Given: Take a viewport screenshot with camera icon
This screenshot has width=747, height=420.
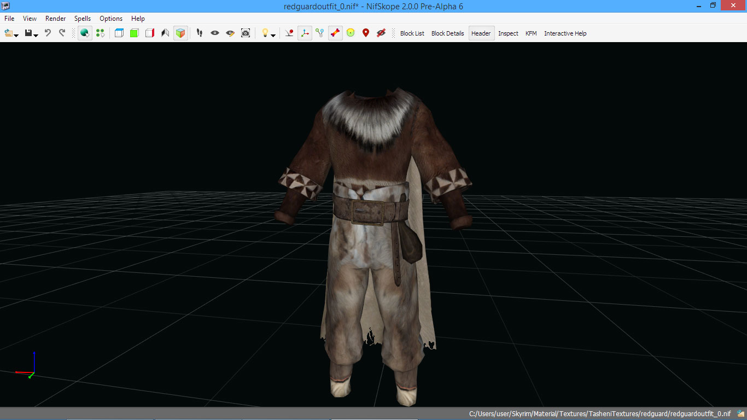Looking at the screenshot, I should 246,33.
